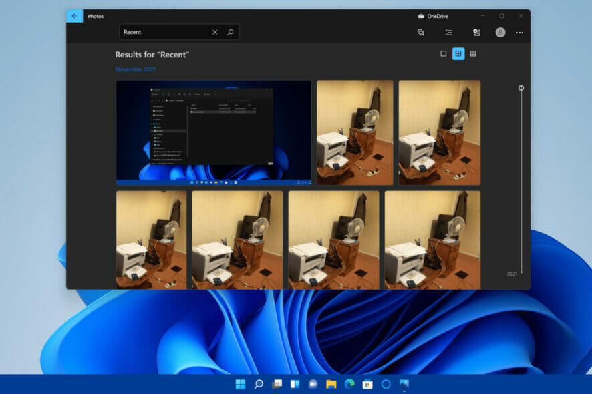Click the back arrow in Photos app
This screenshot has height=394, width=592.
[x=73, y=15]
